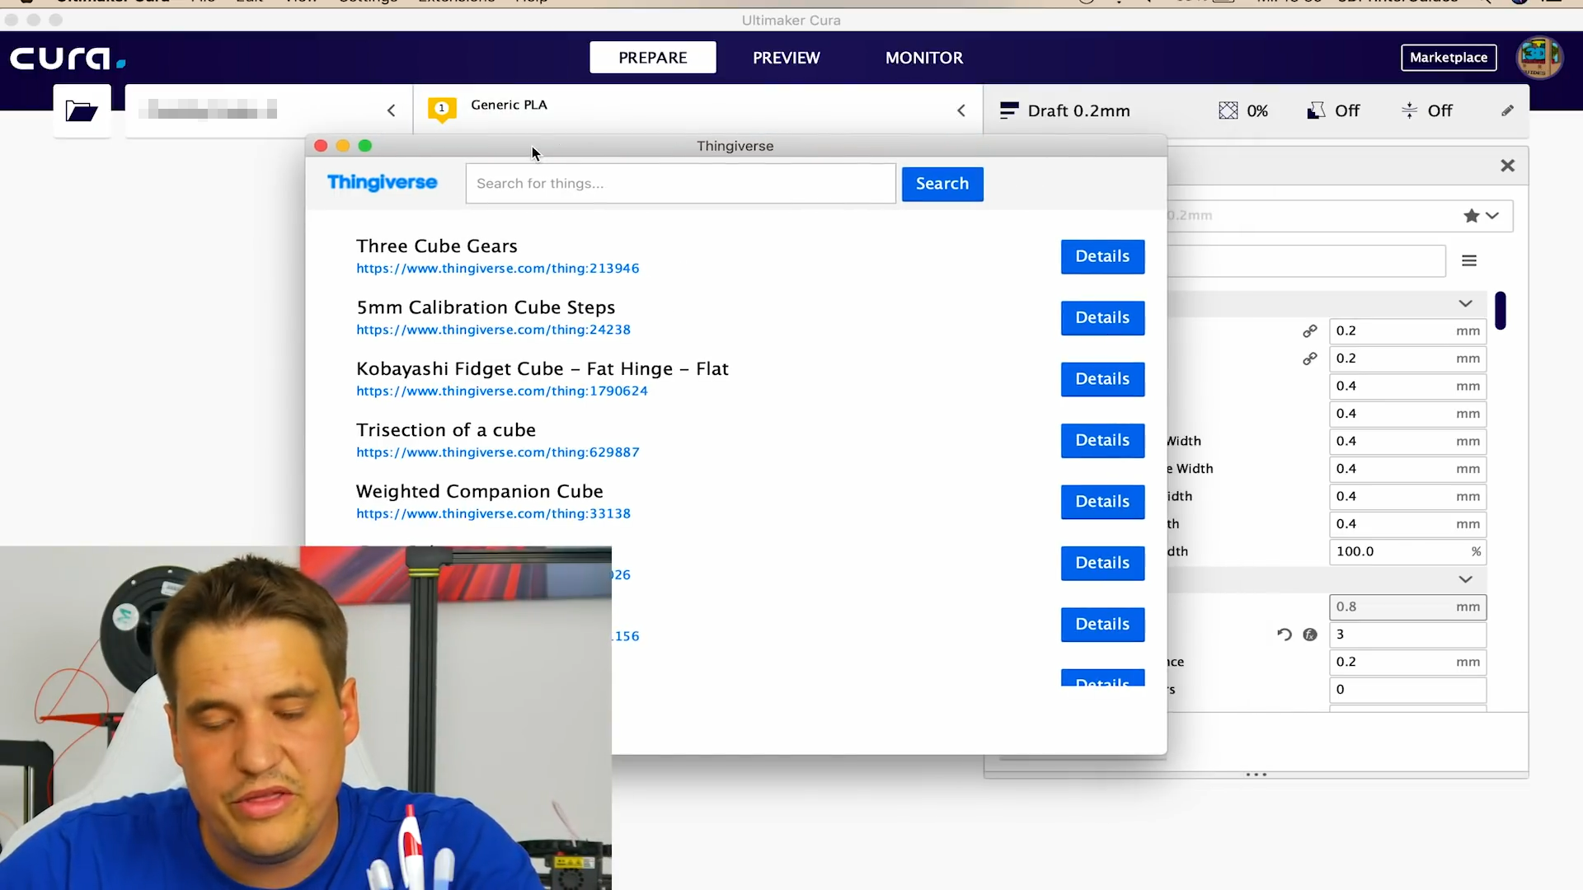Click the profile star icon
Image resolution: width=1583 pixels, height=890 pixels.
click(1472, 216)
